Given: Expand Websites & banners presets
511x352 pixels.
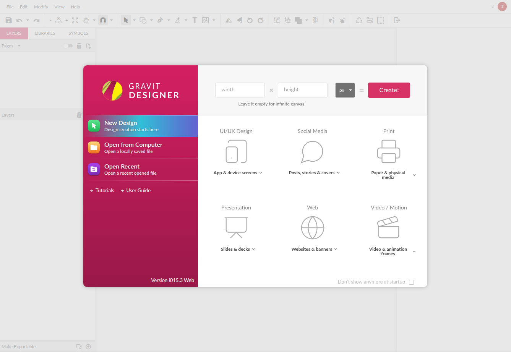Looking at the screenshot, I should point(336,249).
